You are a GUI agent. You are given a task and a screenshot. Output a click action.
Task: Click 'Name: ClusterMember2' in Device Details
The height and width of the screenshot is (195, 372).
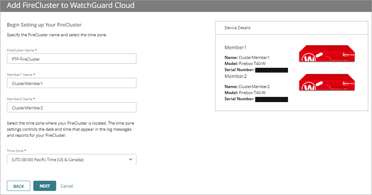tap(247, 87)
